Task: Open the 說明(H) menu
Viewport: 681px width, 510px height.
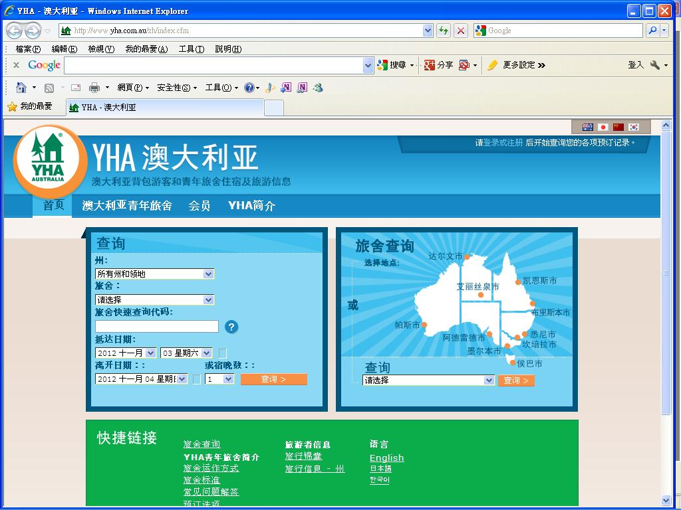Action: click(229, 49)
